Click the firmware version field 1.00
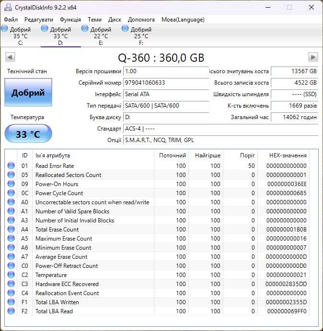 coord(166,71)
